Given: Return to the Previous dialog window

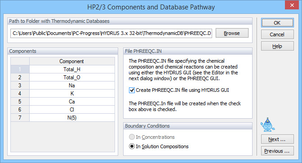Looking at the screenshot, I should coord(277,151).
